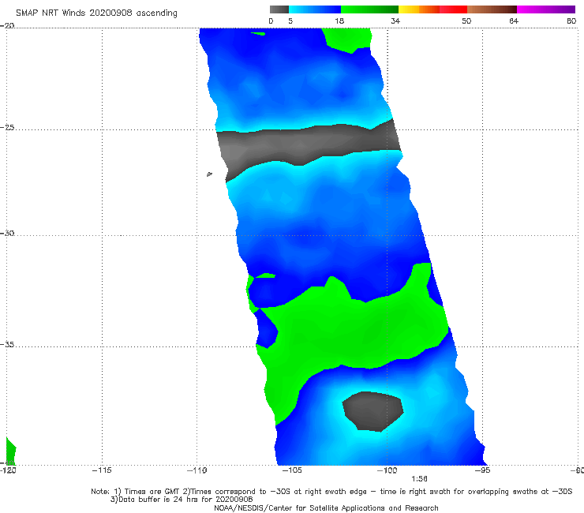The height and width of the screenshot is (513, 584).
Task: Click the '18' label under the color bar
Action: pos(339,21)
